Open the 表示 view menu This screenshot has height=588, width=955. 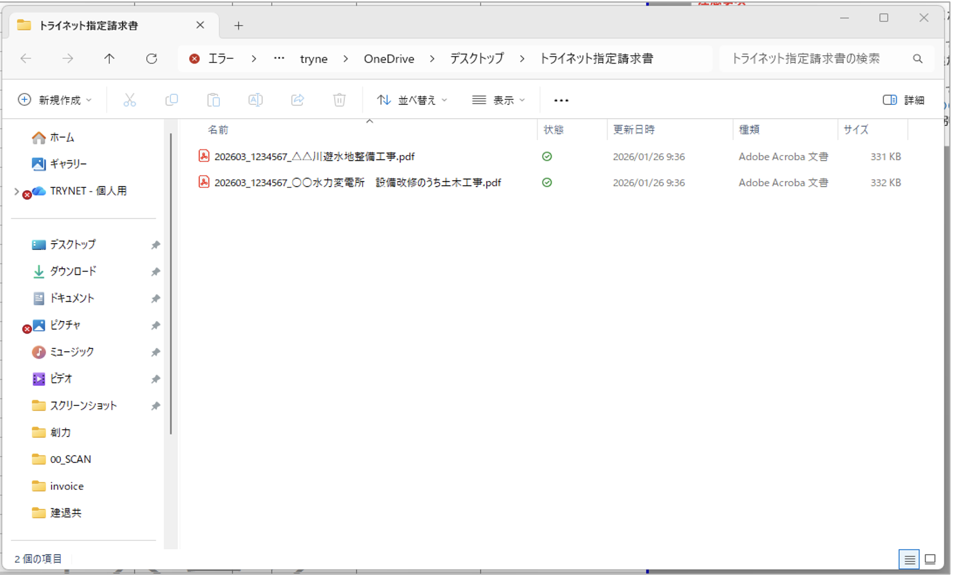coord(498,100)
